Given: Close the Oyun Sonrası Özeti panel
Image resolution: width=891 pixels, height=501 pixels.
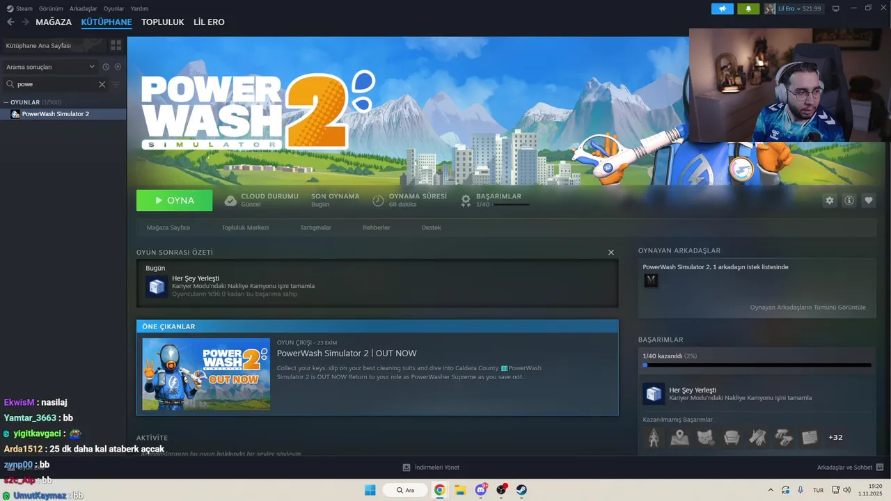Looking at the screenshot, I should coord(611,253).
